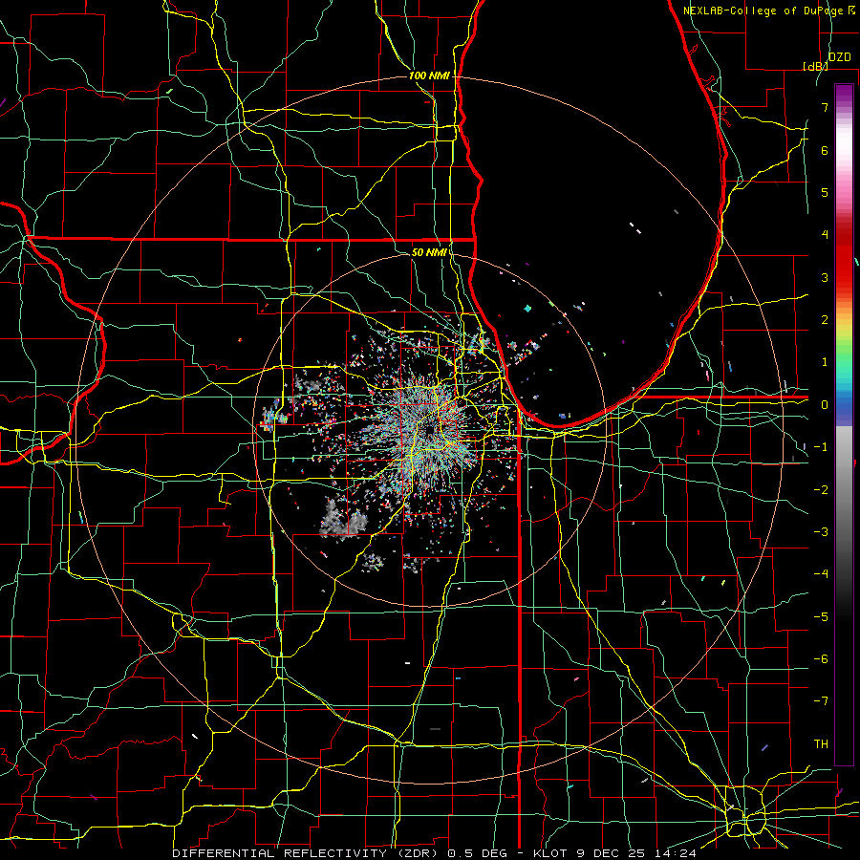Click the '1' value on the color scale
The image size is (860, 860).
pos(825,362)
